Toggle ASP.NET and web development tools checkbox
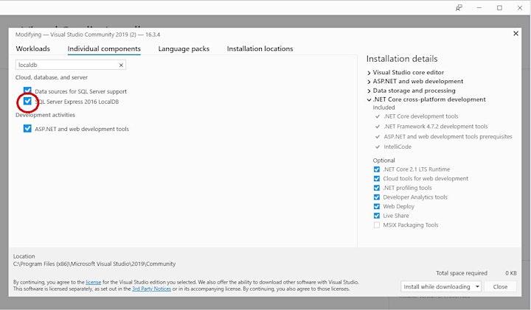 click(x=27, y=128)
